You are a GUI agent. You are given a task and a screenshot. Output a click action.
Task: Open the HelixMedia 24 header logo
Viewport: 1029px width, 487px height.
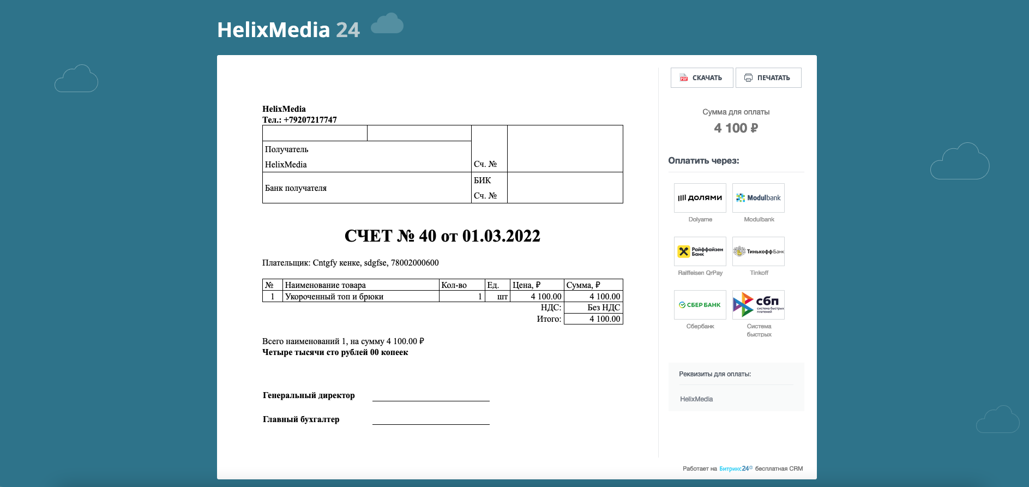(x=288, y=30)
